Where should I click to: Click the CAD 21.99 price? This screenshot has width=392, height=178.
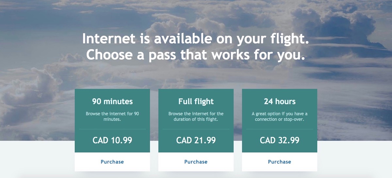[x=196, y=140]
